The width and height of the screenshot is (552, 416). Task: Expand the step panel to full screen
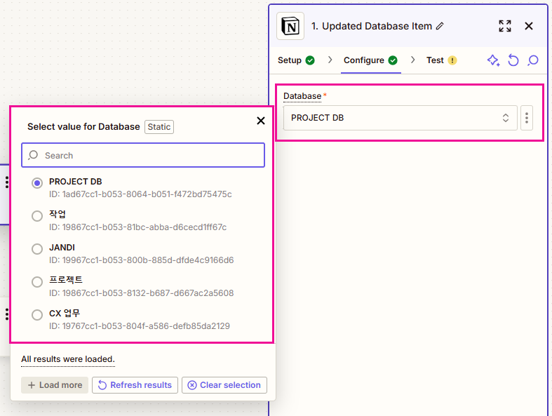tap(504, 26)
